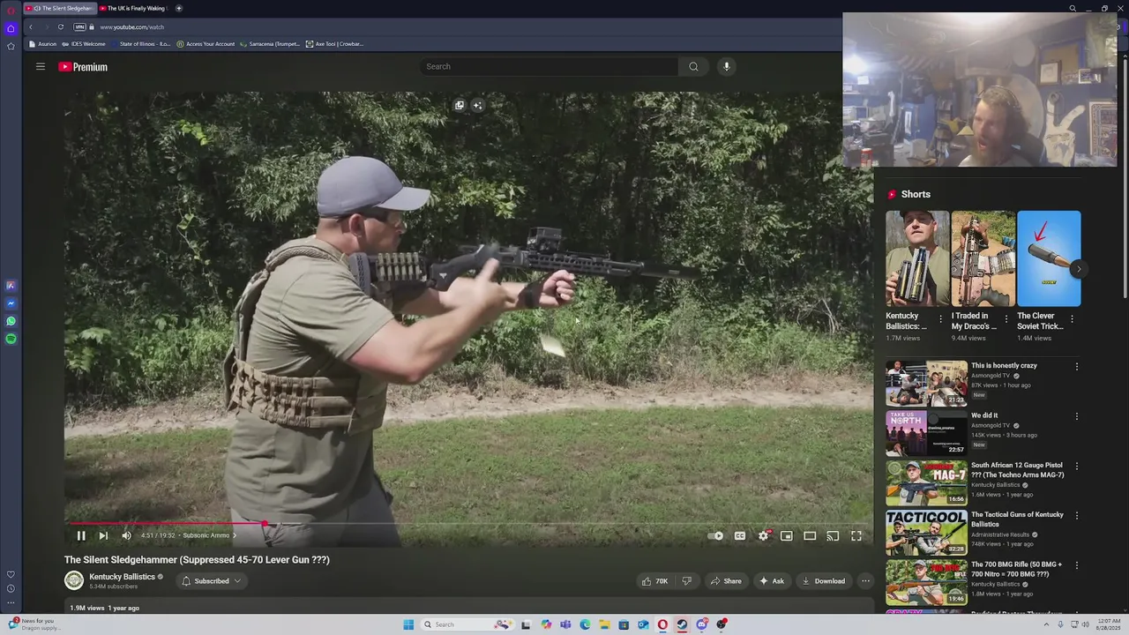Open South African 12 Gauge Pistol video

pyautogui.click(x=1017, y=470)
